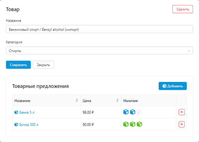Screen dimensions: 199x142
Task: Add a new offer with Добавить button
Action: click(173, 86)
